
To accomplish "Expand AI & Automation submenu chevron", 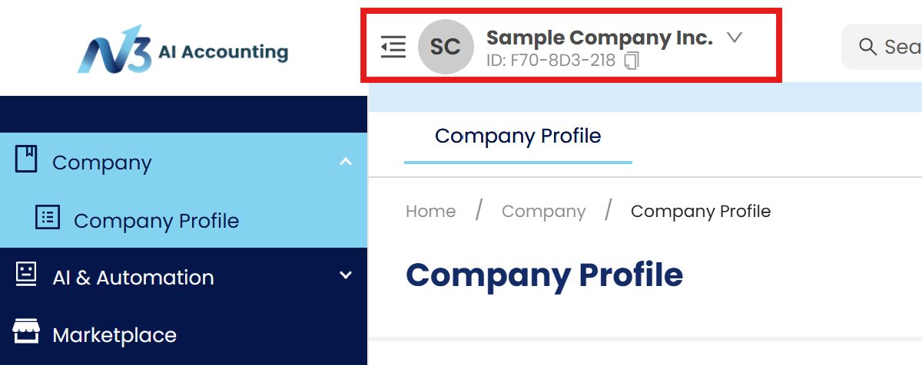I will [x=346, y=275].
